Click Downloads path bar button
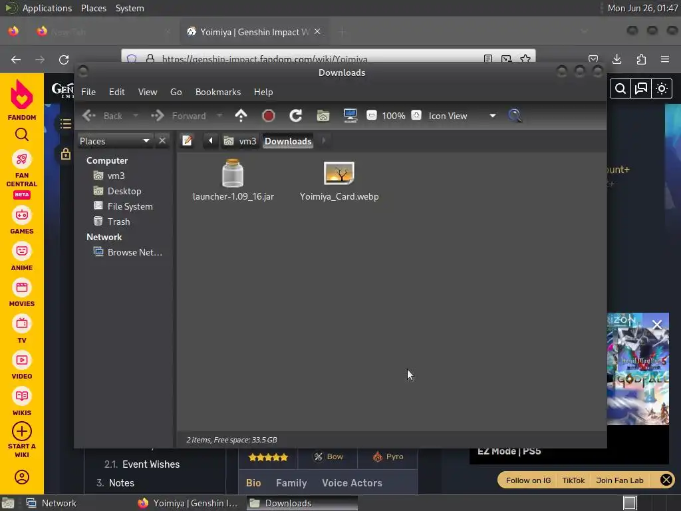 point(288,141)
